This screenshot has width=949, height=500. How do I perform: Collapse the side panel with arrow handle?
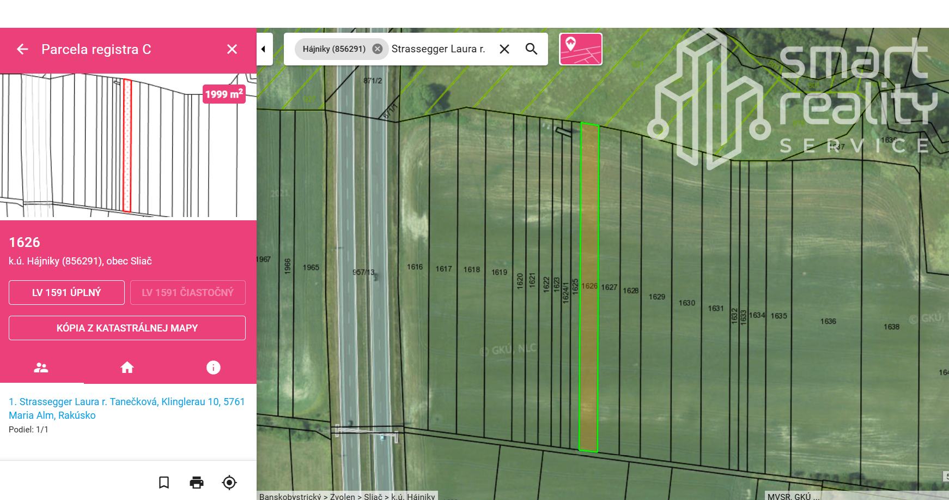[x=264, y=49]
